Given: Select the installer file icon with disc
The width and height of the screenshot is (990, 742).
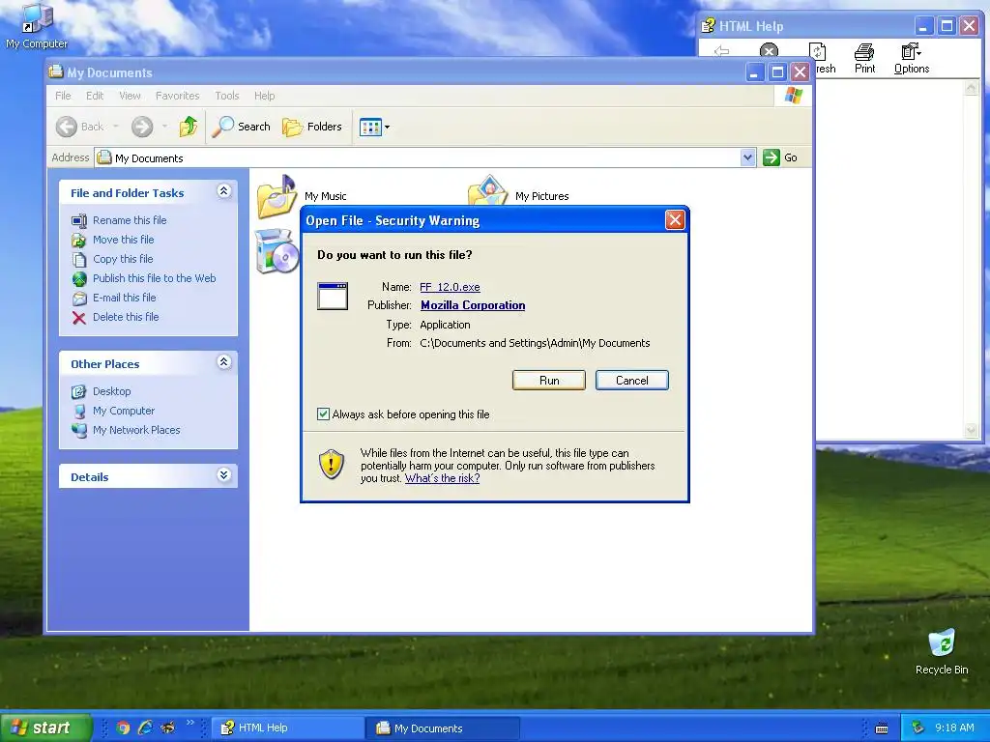Looking at the screenshot, I should 277,251.
